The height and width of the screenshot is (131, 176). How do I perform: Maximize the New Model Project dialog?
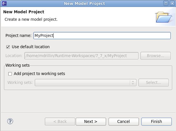tap(166, 3)
